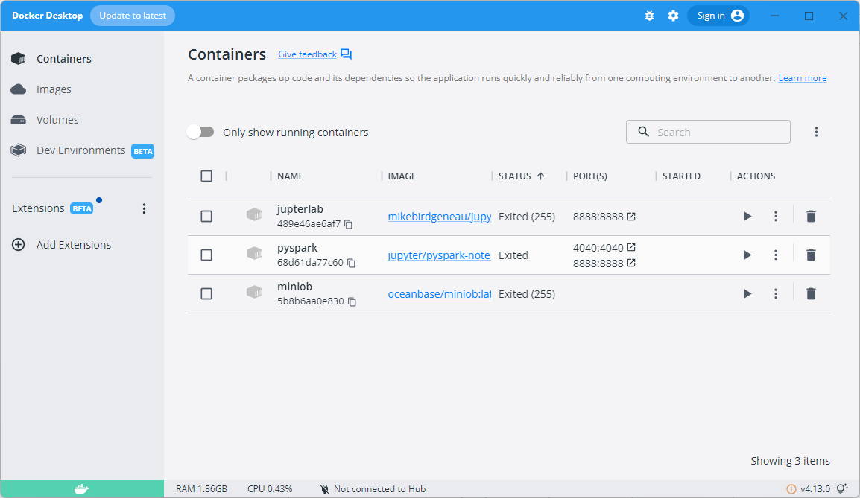Viewport: 860px width, 498px height.
Task: Check the select-all containers checkbox
Action: [x=206, y=176]
